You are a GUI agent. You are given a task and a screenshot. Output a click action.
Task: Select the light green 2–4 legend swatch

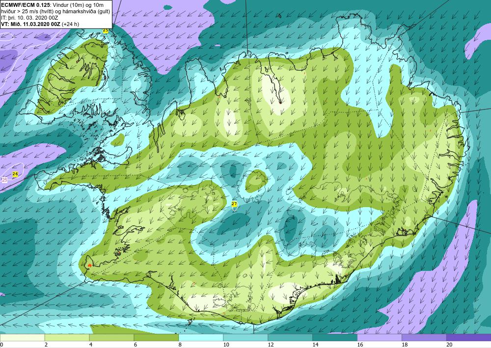pyautogui.click(x=67, y=337)
